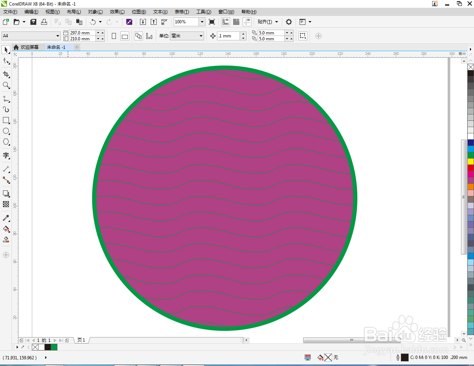Screen dimensions: 474x366
Task: Go to next page arrow
Action: 55,340
